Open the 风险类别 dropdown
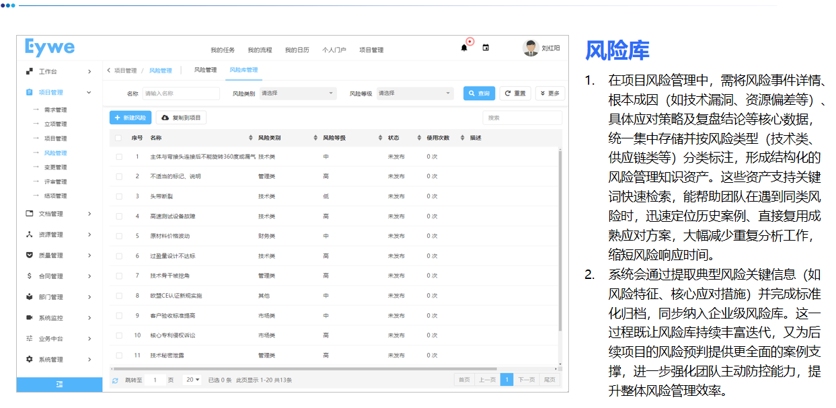This screenshot has height=408, width=836. tap(298, 93)
